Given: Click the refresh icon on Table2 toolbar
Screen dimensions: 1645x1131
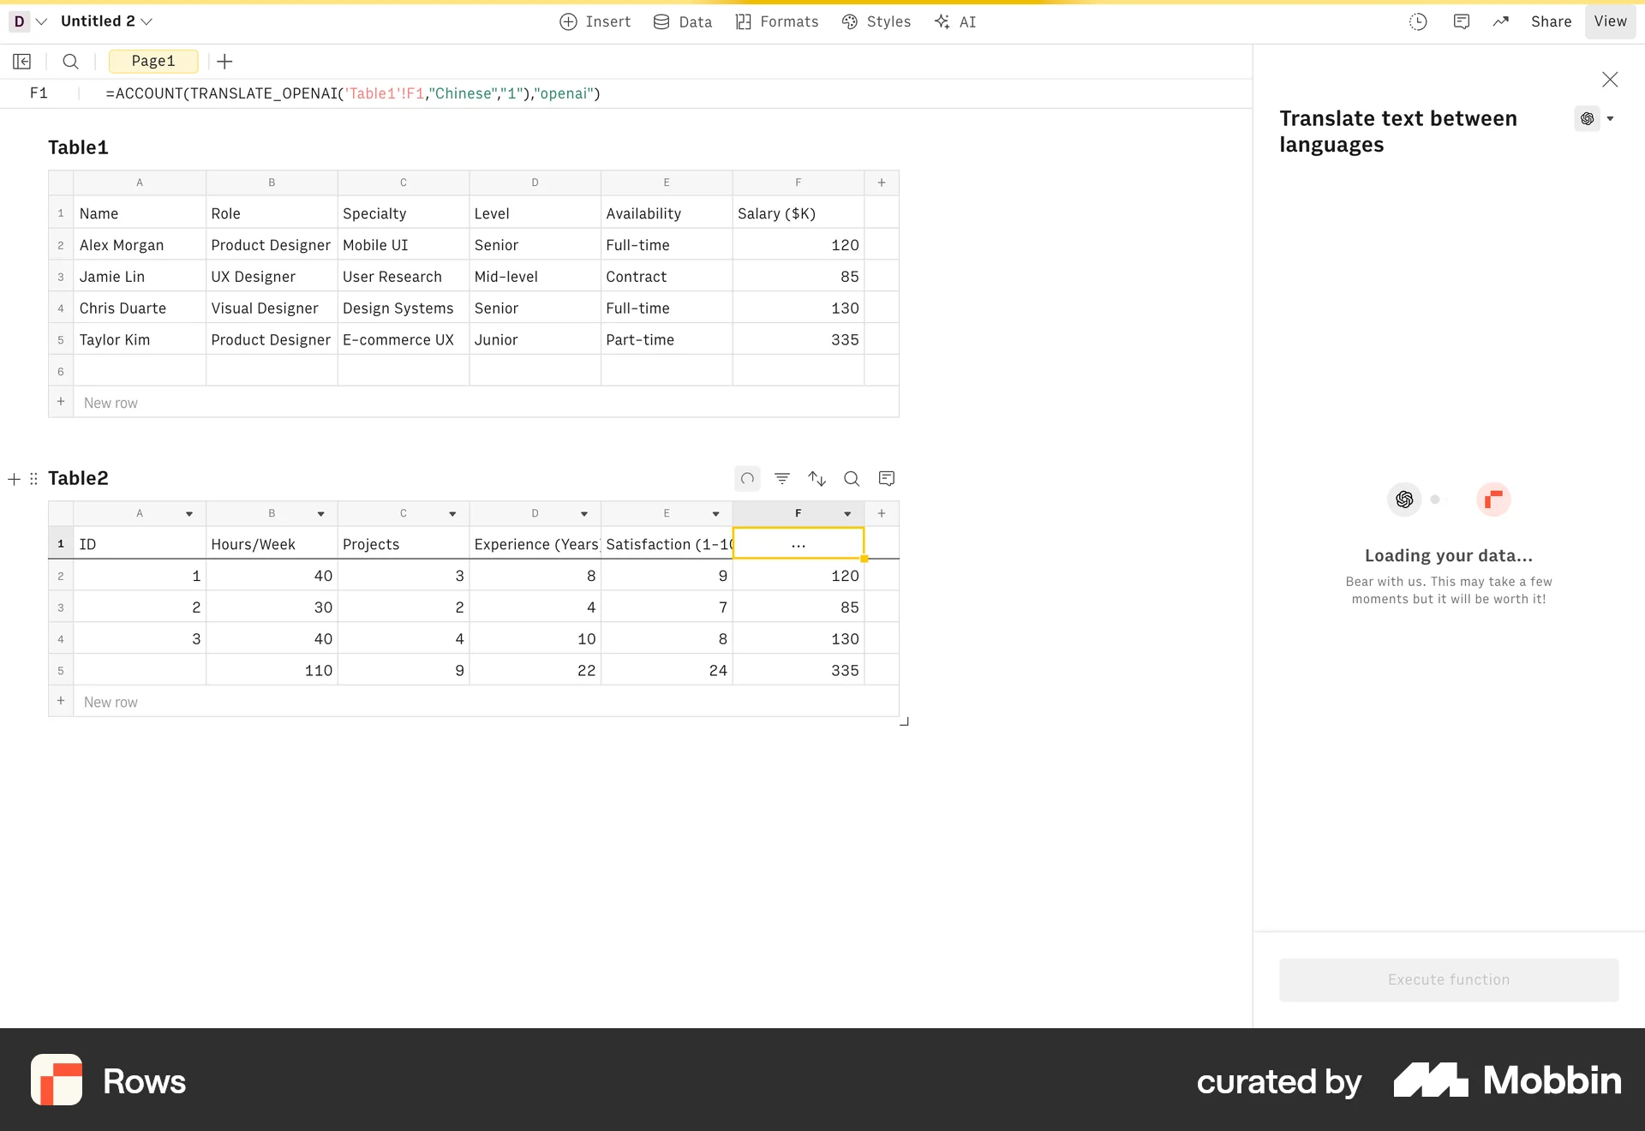Looking at the screenshot, I should (x=746, y=479).
